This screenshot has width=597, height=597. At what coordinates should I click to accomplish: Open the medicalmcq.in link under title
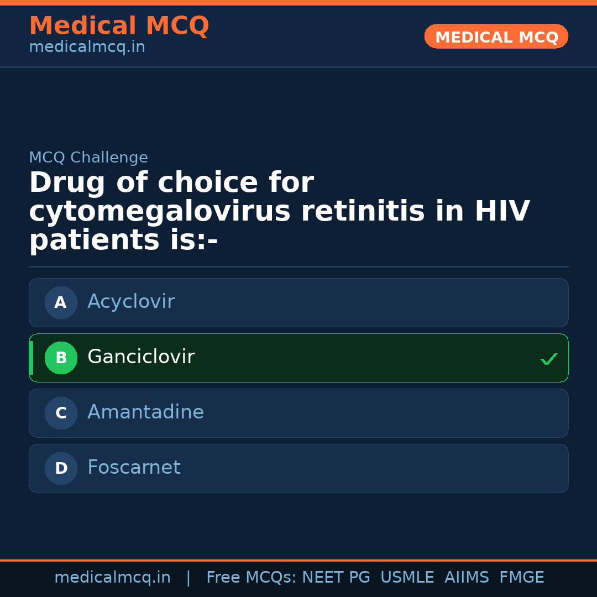tap(87, 47)
